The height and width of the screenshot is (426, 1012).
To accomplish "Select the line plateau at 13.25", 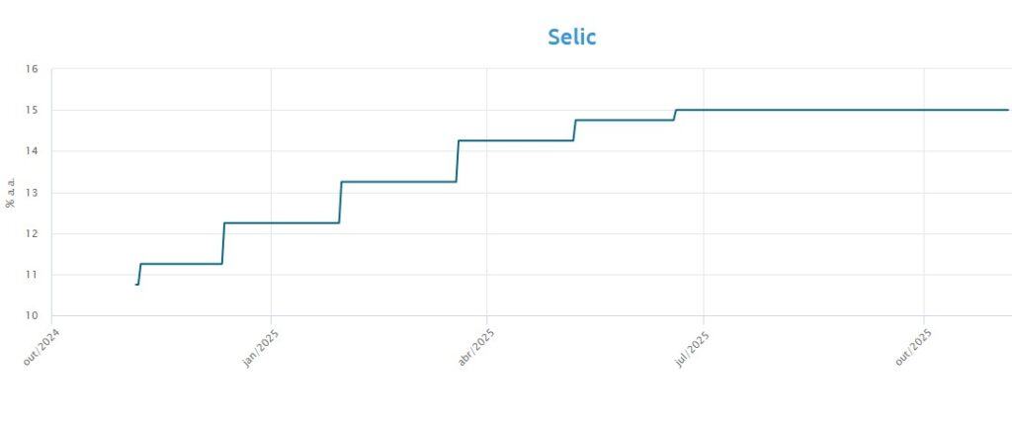I will 398,182.
